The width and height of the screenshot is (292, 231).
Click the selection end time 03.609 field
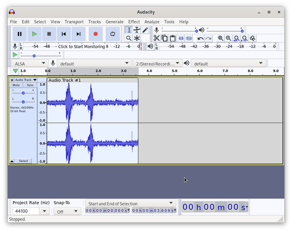[154, 210]
